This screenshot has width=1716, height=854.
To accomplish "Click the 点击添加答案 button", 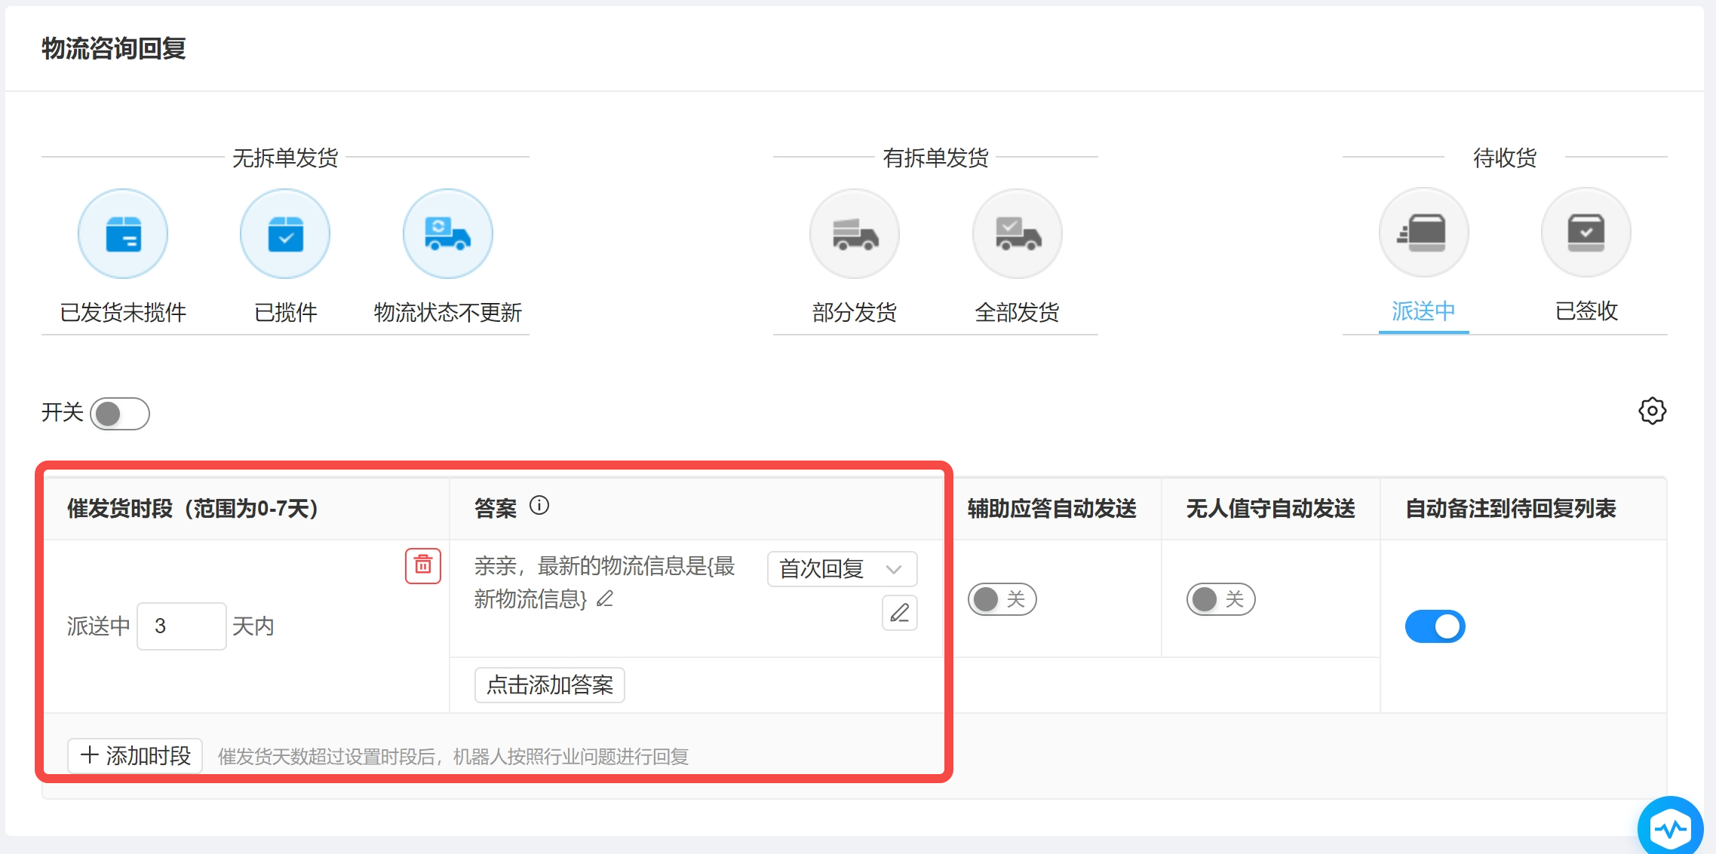I will [550, 685].
